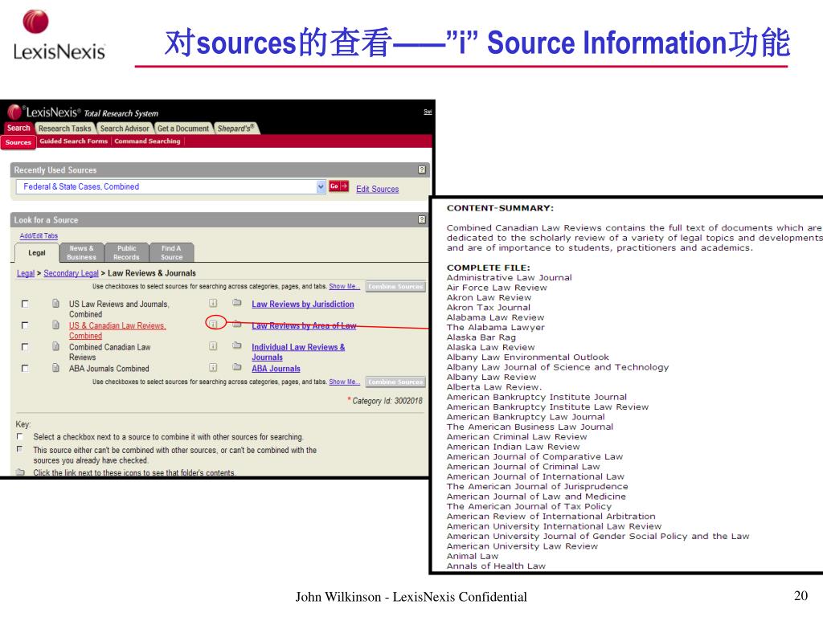
Task: Click the circled info icon for US & Canadian Law Reviews
Action: pos(213,323)
